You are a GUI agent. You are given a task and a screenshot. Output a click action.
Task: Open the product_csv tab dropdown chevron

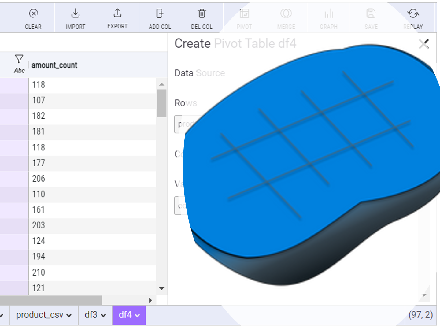69,315
